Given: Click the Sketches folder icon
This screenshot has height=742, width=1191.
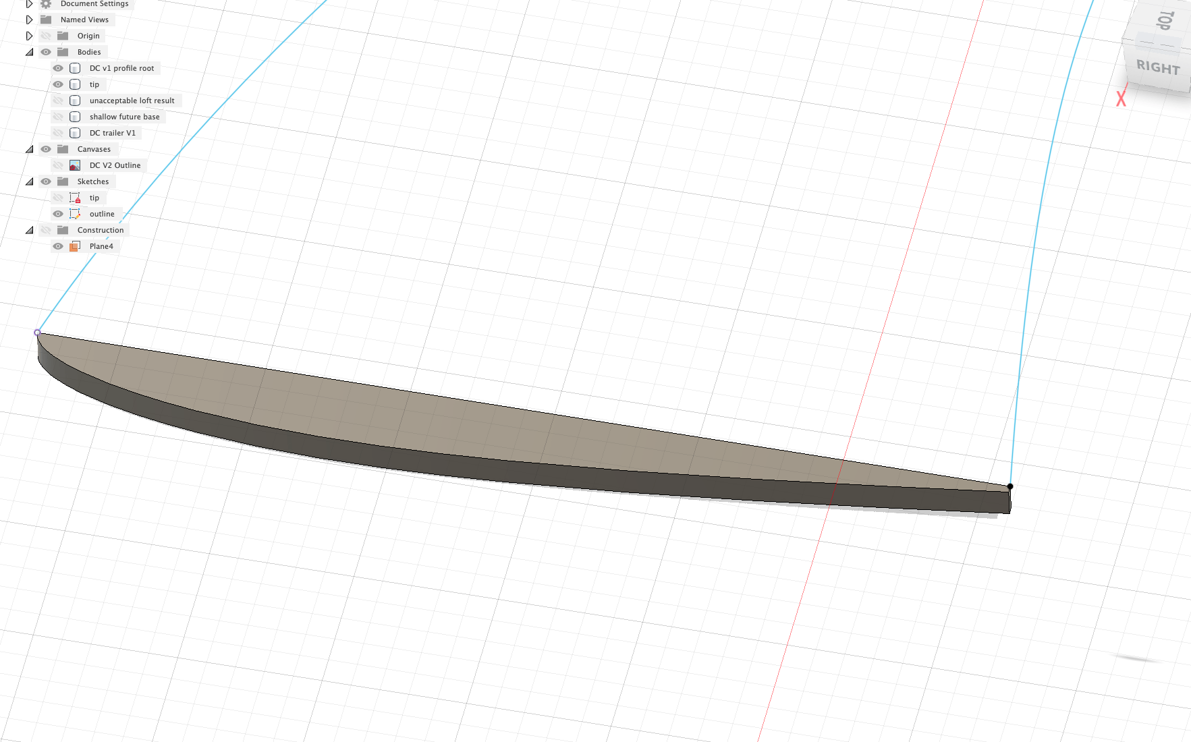Looking at the screenshot, I should click(62, 181).
